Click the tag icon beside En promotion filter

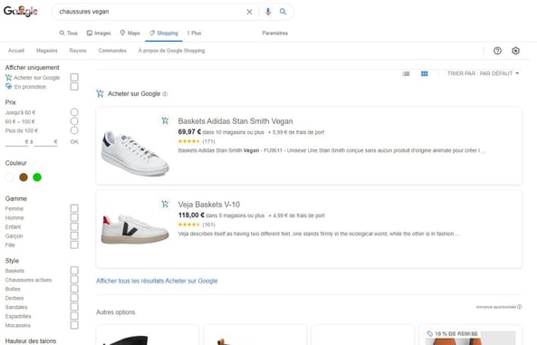pyautogui.click(x=8, y=86)
